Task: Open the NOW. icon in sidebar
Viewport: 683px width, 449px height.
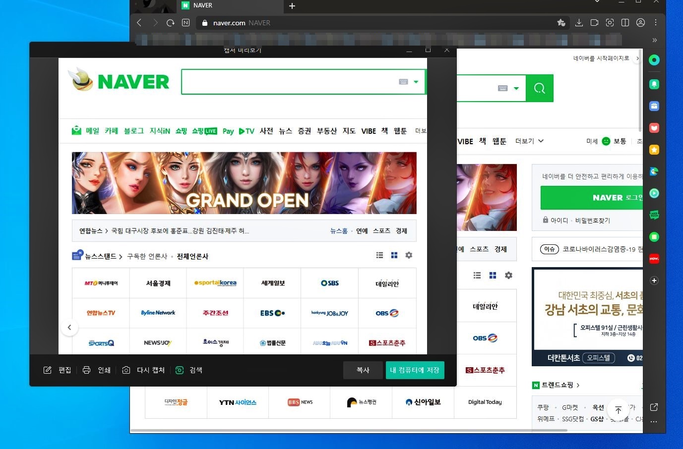Action: pyautogui.click(x=654, y=259)
